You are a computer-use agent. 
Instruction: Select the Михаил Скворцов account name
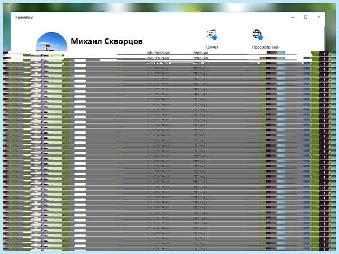point(107,41)
